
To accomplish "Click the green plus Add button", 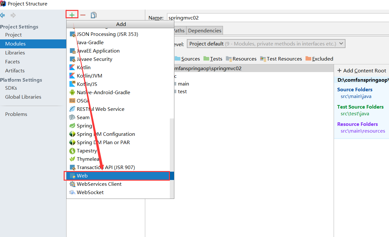I will tap(72, 15).
